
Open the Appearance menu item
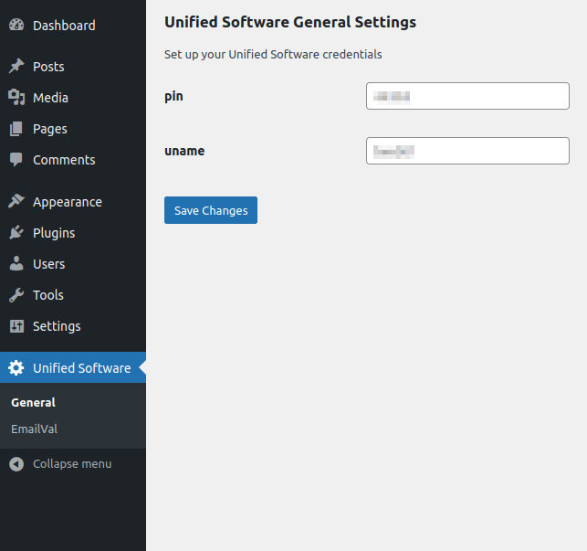point(73,202)
